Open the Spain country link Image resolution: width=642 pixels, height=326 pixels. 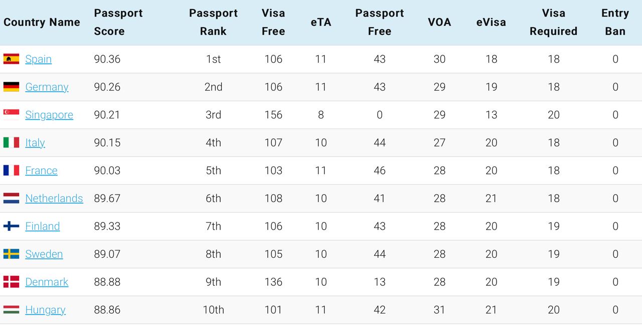(x=38, y=59)
